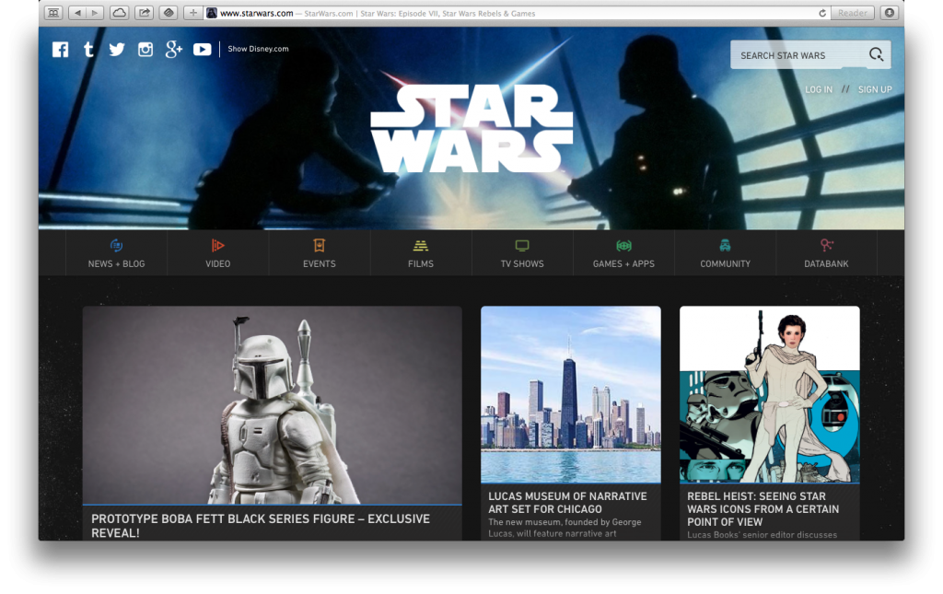
Task: Open the Databank navigation tab
Action: point(826,253)
